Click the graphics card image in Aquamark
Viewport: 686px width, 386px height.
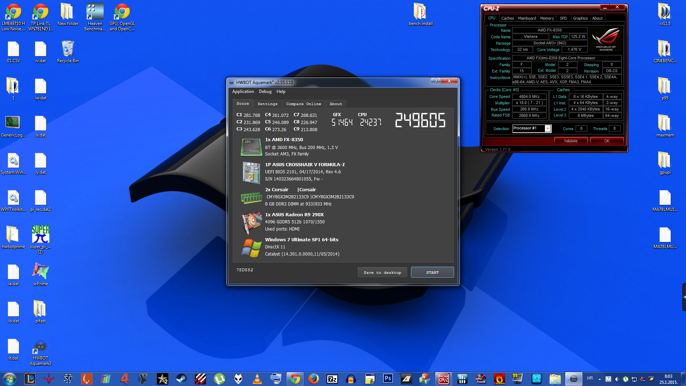(x=251, y=222)
